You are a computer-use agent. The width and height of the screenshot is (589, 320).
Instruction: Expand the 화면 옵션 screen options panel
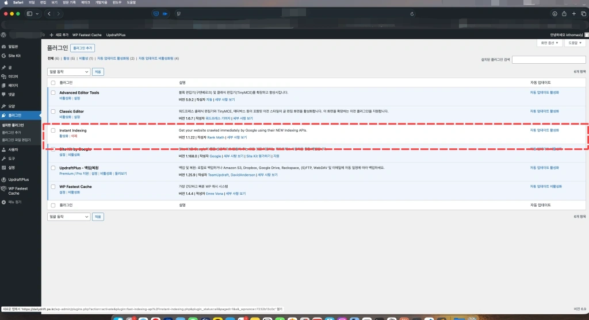pyautogui.click(x=549, y=43)
